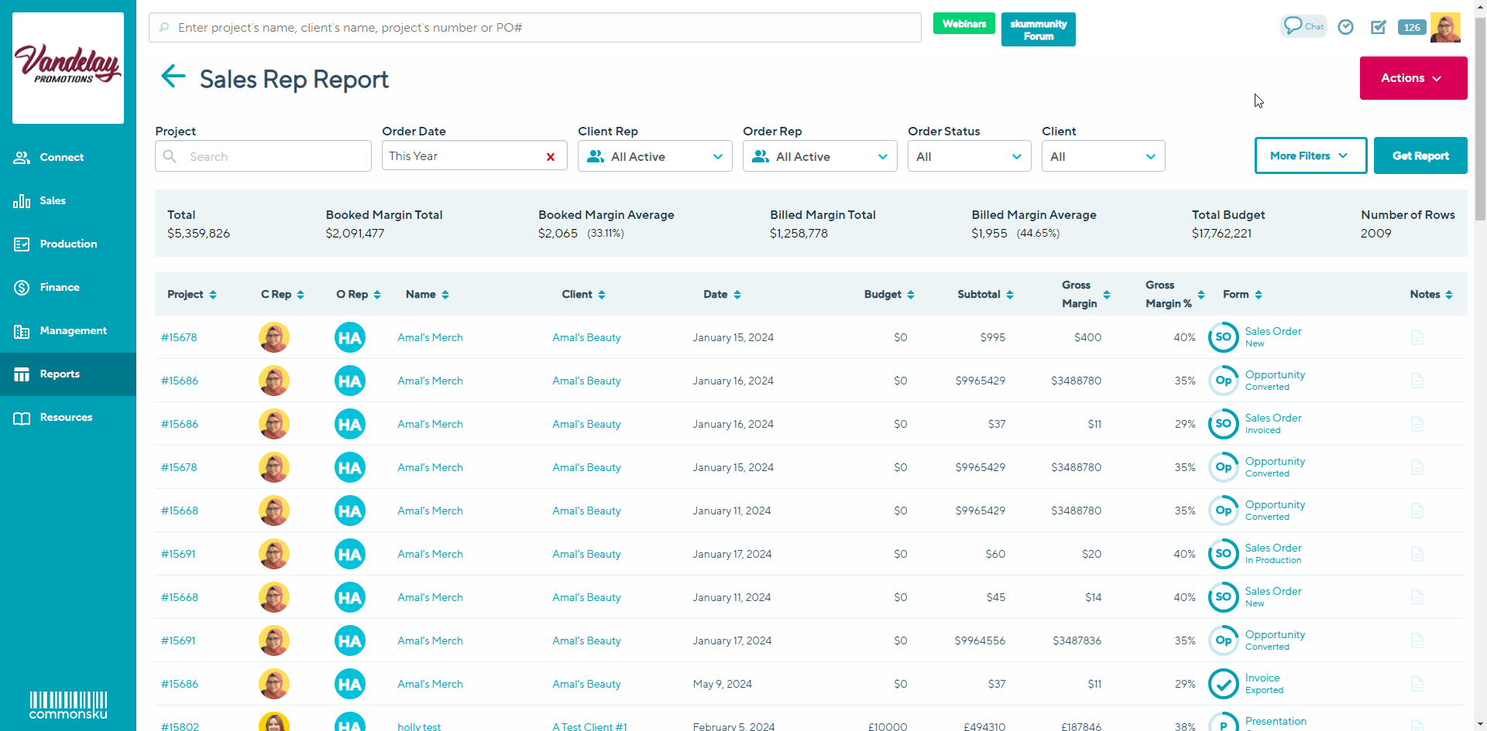The width and height of the screenshot is (1487, 731).
Task: Go to Production in the sidebar
Action: [68, 244]
